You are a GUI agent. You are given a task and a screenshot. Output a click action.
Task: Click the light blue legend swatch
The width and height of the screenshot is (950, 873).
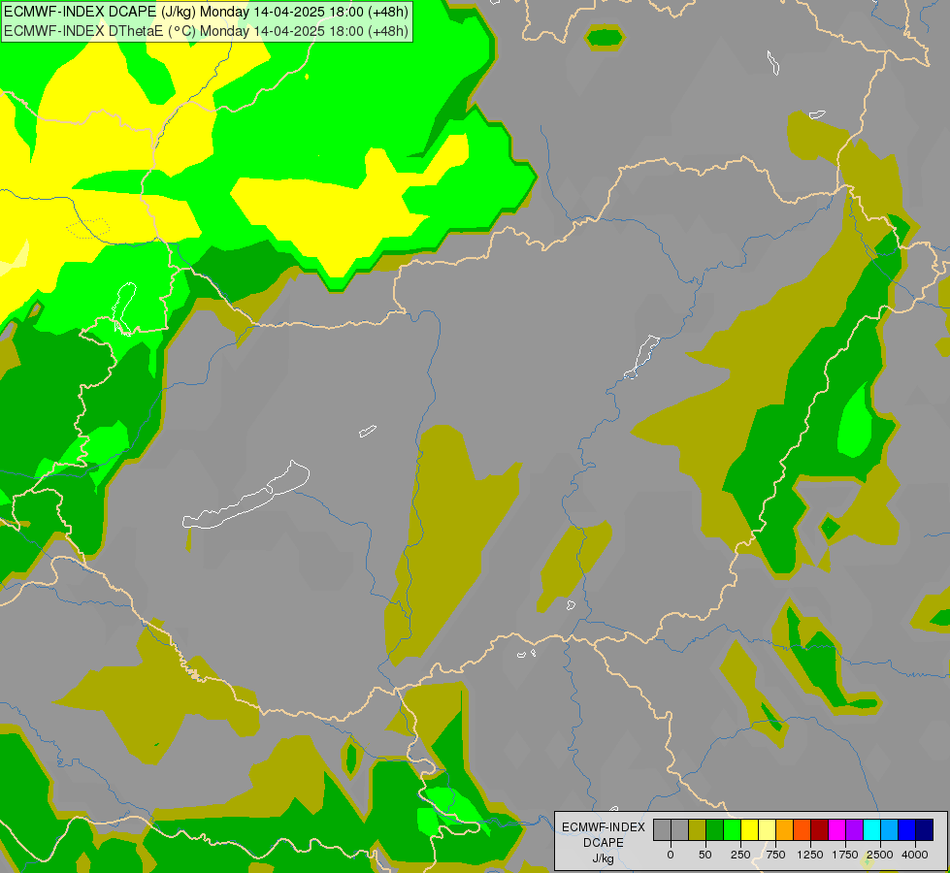(x=890, y=829)
